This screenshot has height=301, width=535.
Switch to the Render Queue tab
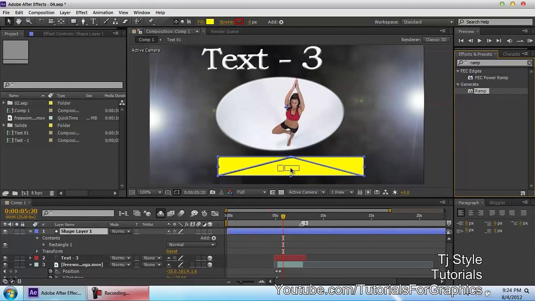(x=225, y=31)
